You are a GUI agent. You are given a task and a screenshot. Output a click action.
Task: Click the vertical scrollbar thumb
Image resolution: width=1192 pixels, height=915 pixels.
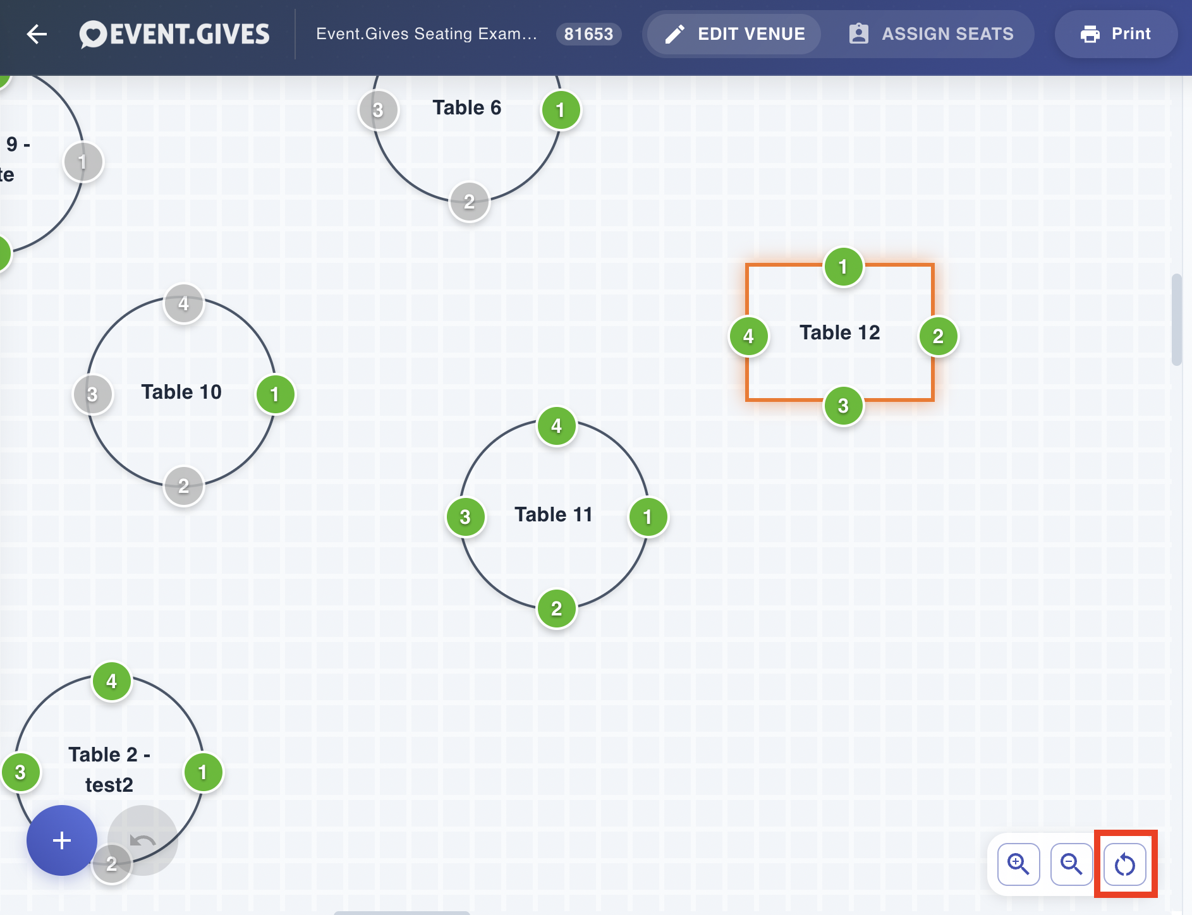(x=1176, y=319)
